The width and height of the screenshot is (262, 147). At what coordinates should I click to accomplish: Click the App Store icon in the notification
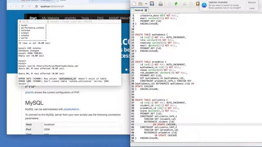click(x=204, y=5)
